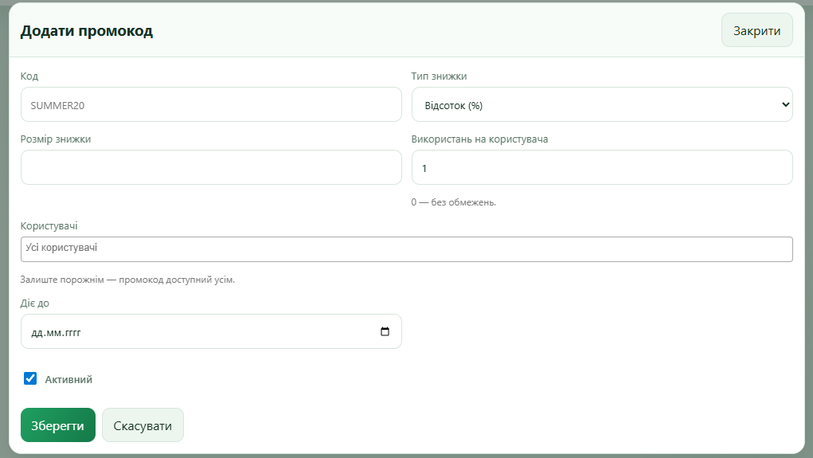Image resolution: width=813 pixels, height=458 pixels.
Task: Focus the Код input with SUMMER20 placeholder
Action: click(x=211, y=105)
